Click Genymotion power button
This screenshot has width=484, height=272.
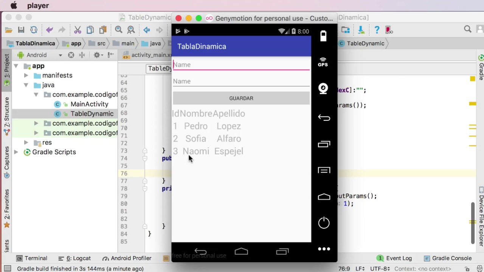(x=324, y=223)
